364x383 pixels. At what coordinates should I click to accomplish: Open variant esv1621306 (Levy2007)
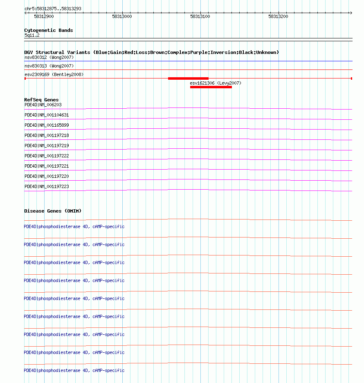216,83
